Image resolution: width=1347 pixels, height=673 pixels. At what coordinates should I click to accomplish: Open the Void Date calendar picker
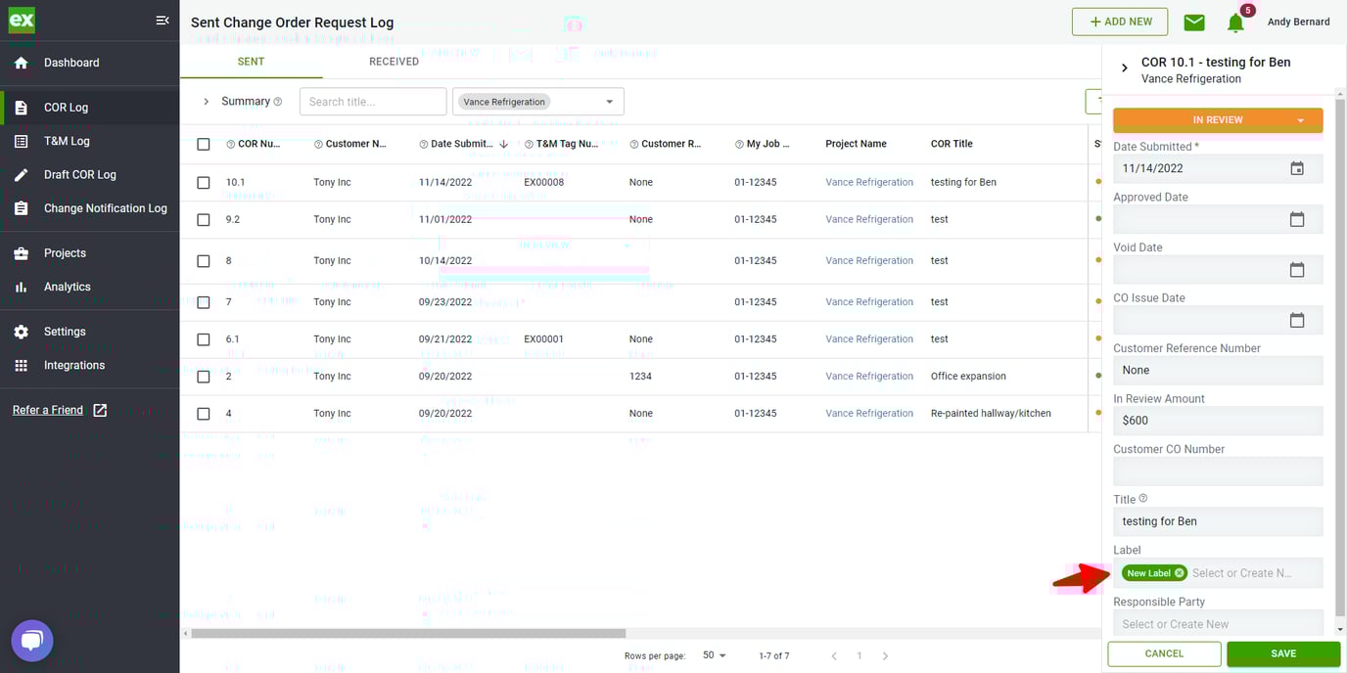[x=1296, y=270]
